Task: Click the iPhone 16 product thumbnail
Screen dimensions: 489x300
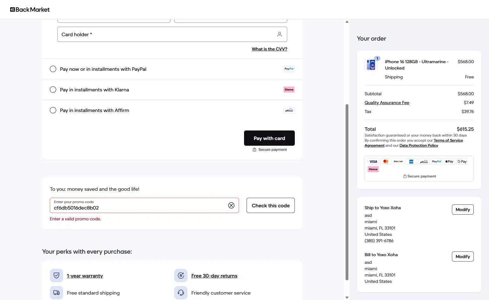Action: pos(371,64)
